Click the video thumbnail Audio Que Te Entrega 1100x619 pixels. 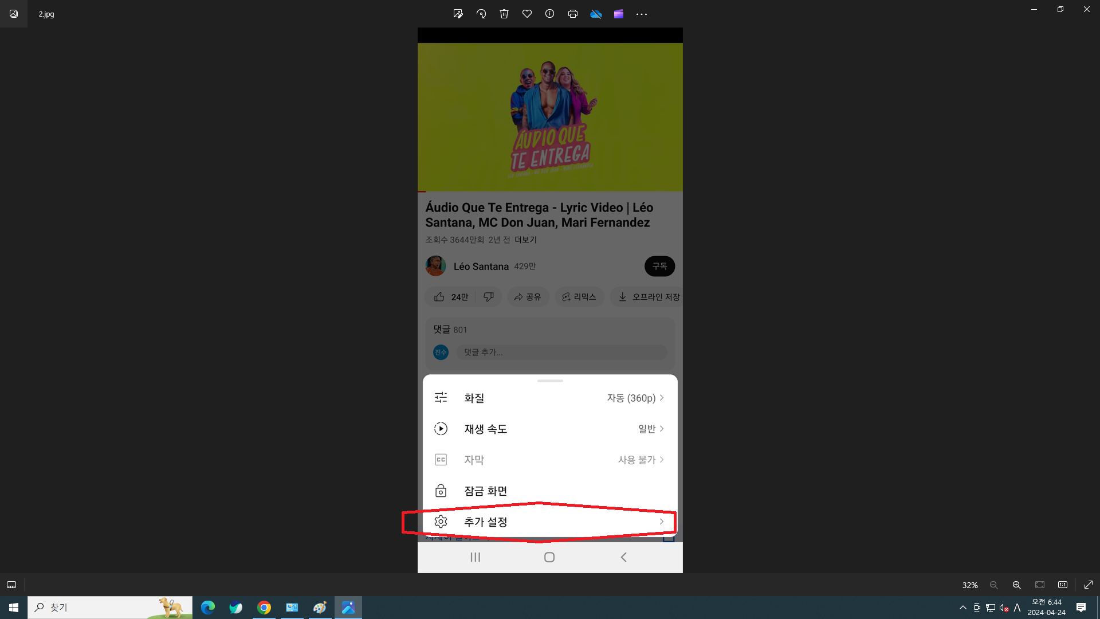pos(550,117)
